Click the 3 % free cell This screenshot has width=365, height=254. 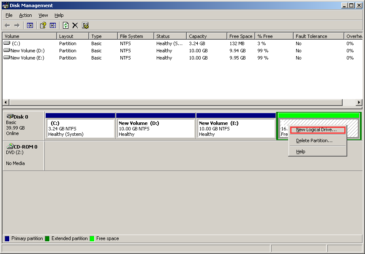pyautogui.click(x=261, y=43)
